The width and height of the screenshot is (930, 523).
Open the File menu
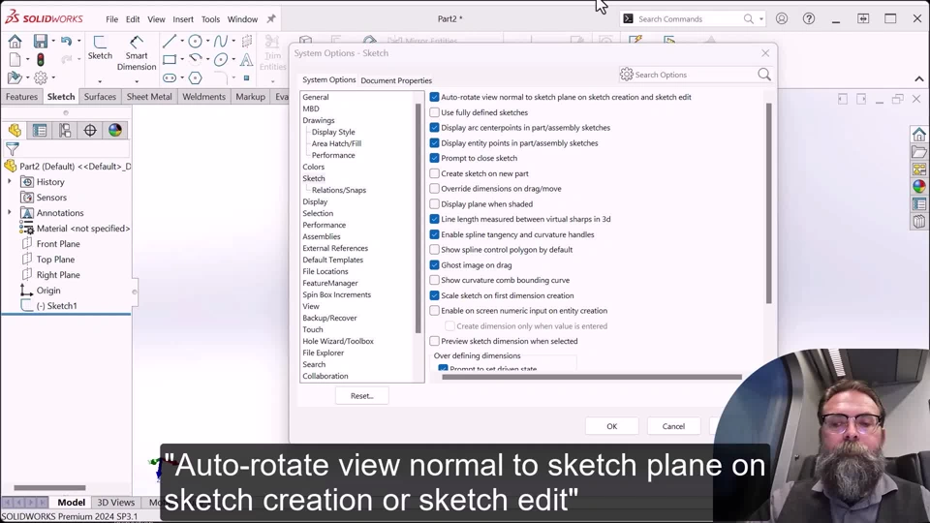click(x=112, y=19)
